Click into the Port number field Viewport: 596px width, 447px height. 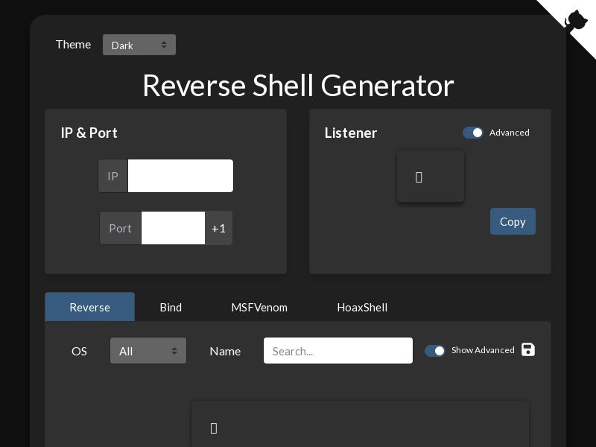(173, 228)
